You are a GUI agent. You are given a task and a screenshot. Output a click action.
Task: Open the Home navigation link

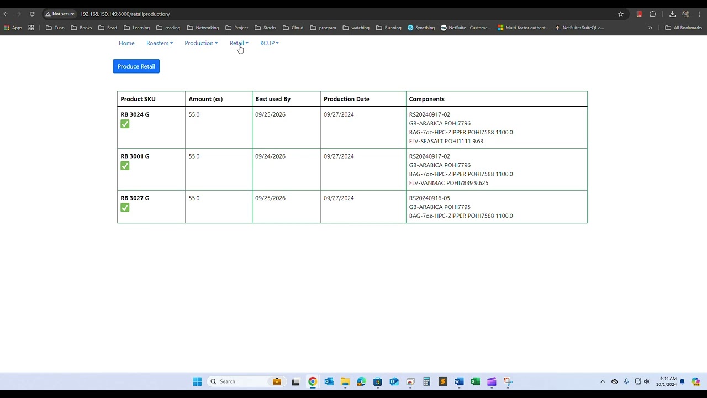point(126,43)
